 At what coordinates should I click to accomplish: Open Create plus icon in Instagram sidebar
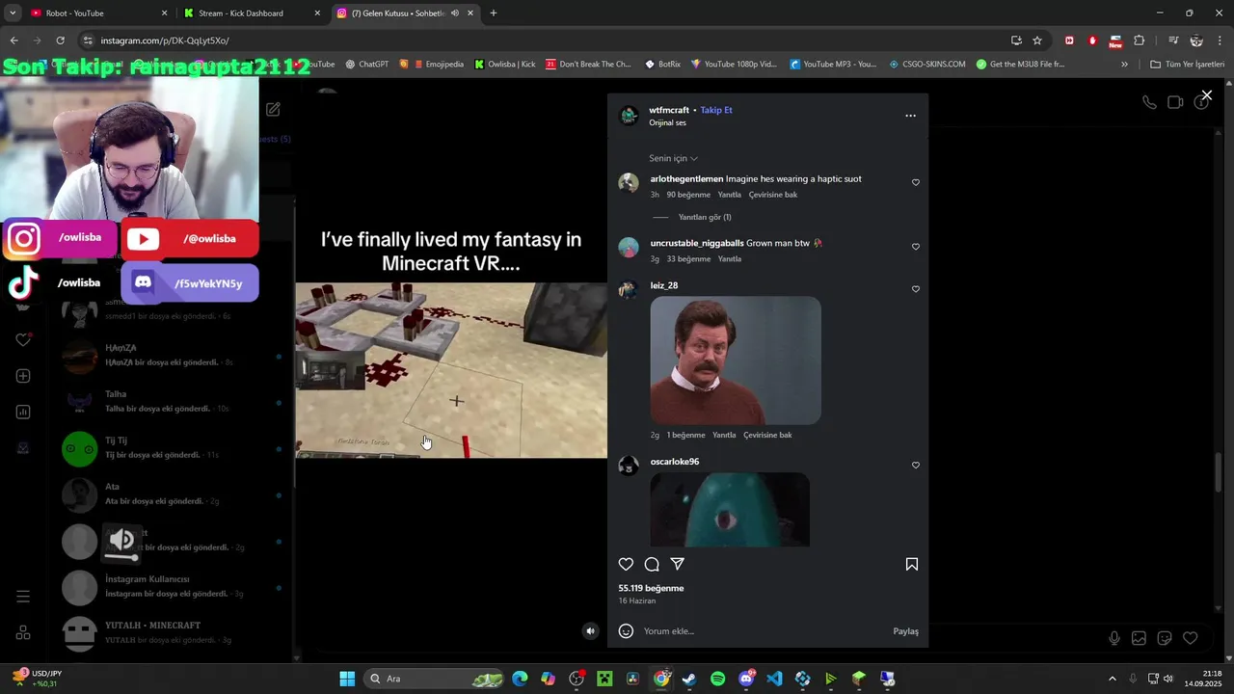point(23,376)
